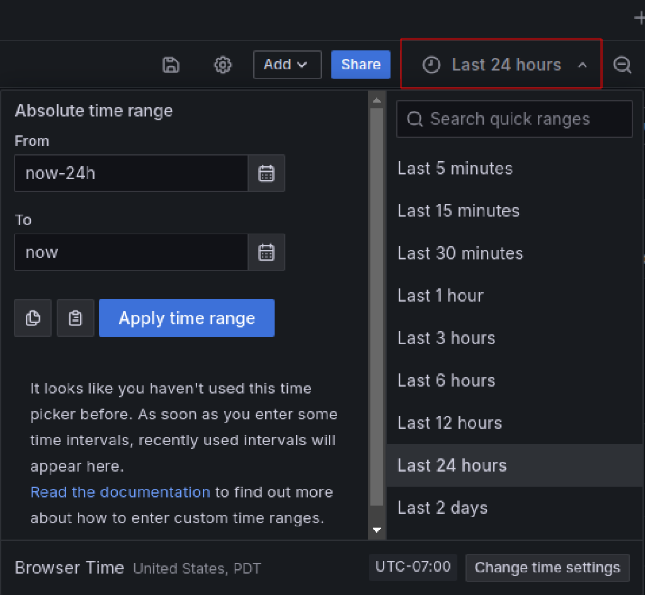
Task: Click the scrollbar's down arrow
Action: pyautogui.click(x=377, y=530)
